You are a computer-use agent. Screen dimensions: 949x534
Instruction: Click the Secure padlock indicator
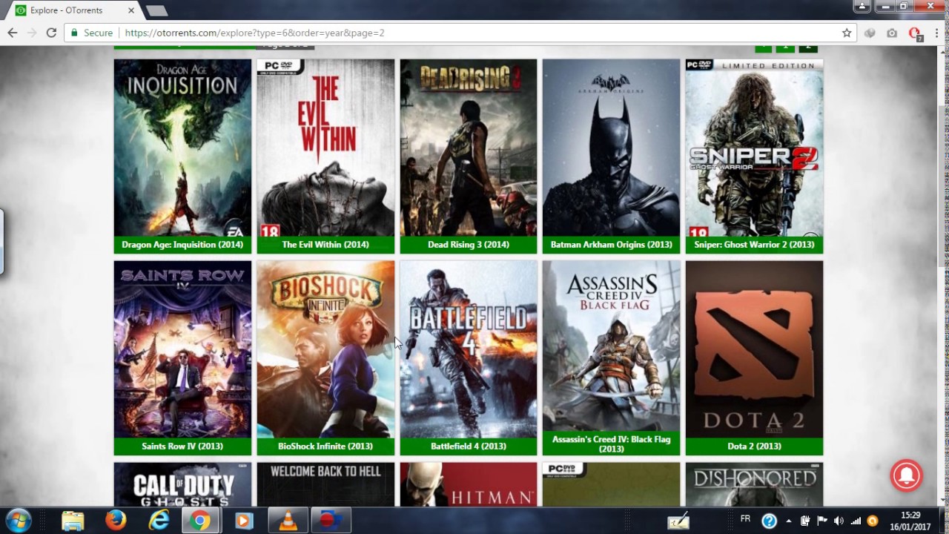91,33
